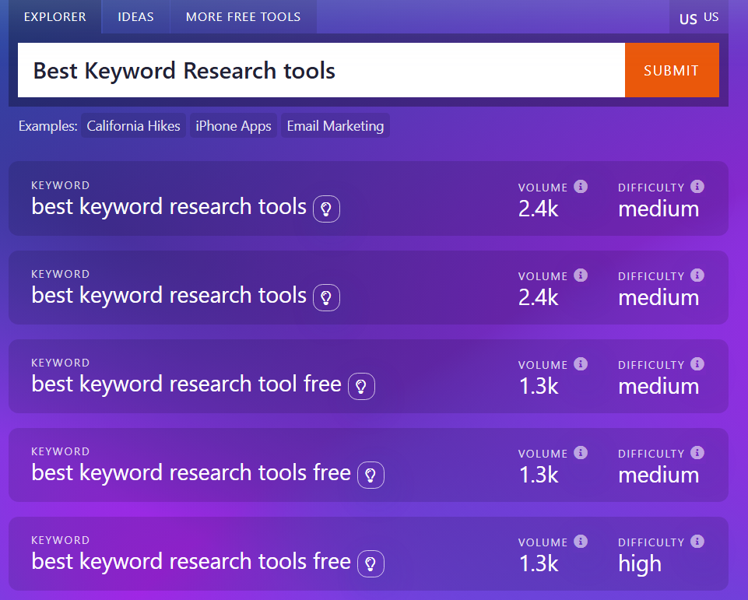Select keyword 'best keyword research tool free'
Viewport: 748px width, 600px height.
tap(187, 384)
